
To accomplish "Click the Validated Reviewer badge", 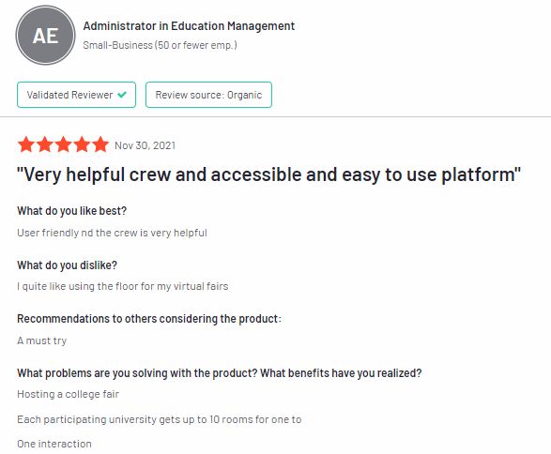I will [76, 95].
